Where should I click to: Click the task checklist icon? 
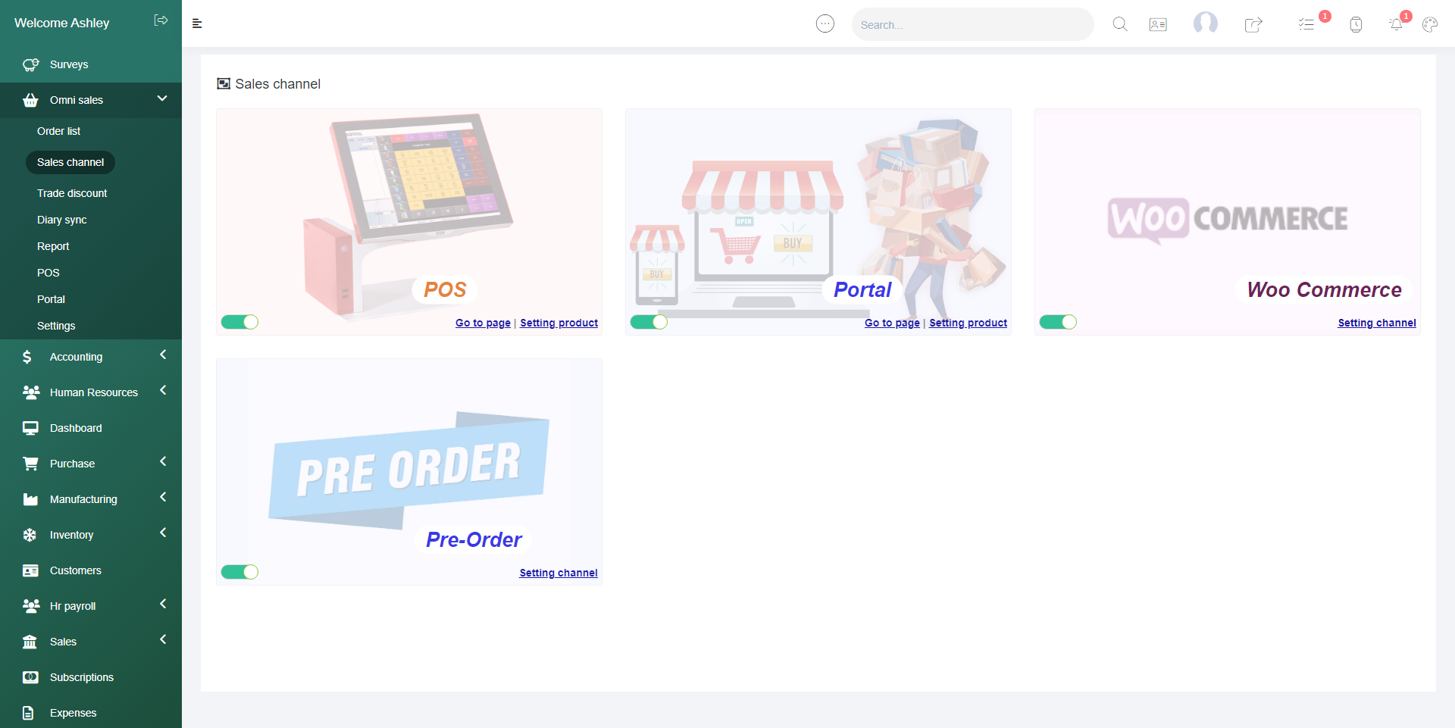(1306, 24)
